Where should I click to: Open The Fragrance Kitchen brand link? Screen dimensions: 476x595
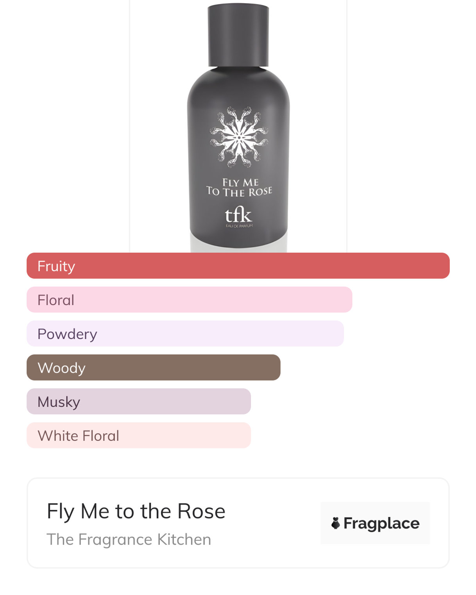point(129,540)
